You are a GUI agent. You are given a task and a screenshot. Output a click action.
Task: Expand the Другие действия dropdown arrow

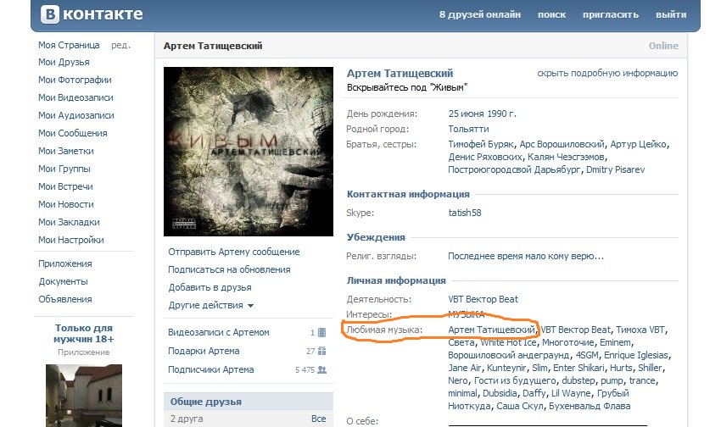tap(250, 305)
